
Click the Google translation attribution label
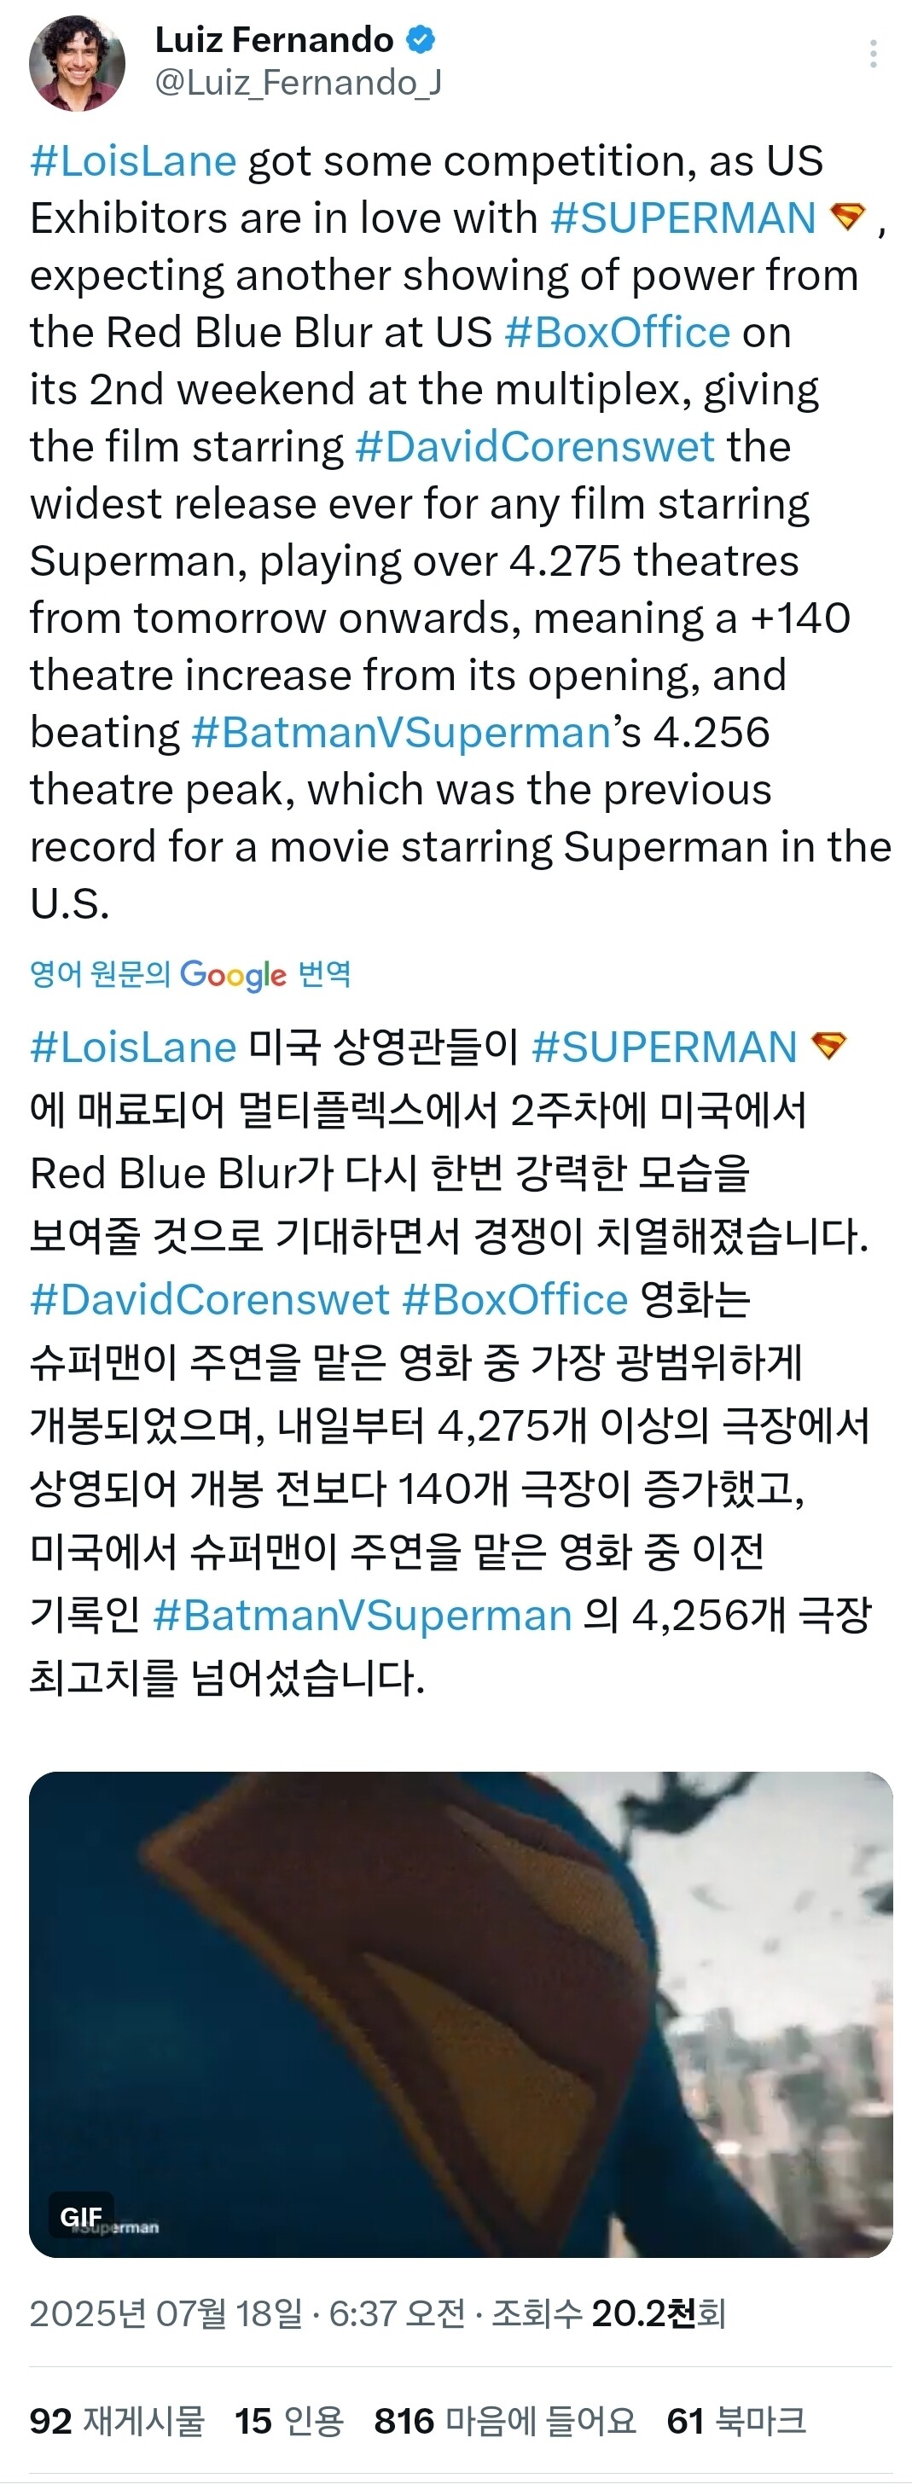[190, 974]
